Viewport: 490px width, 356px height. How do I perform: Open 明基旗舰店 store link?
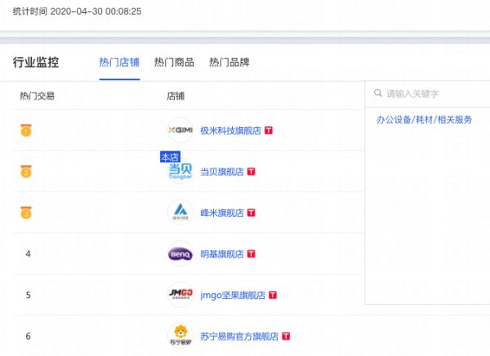point(222,254)
